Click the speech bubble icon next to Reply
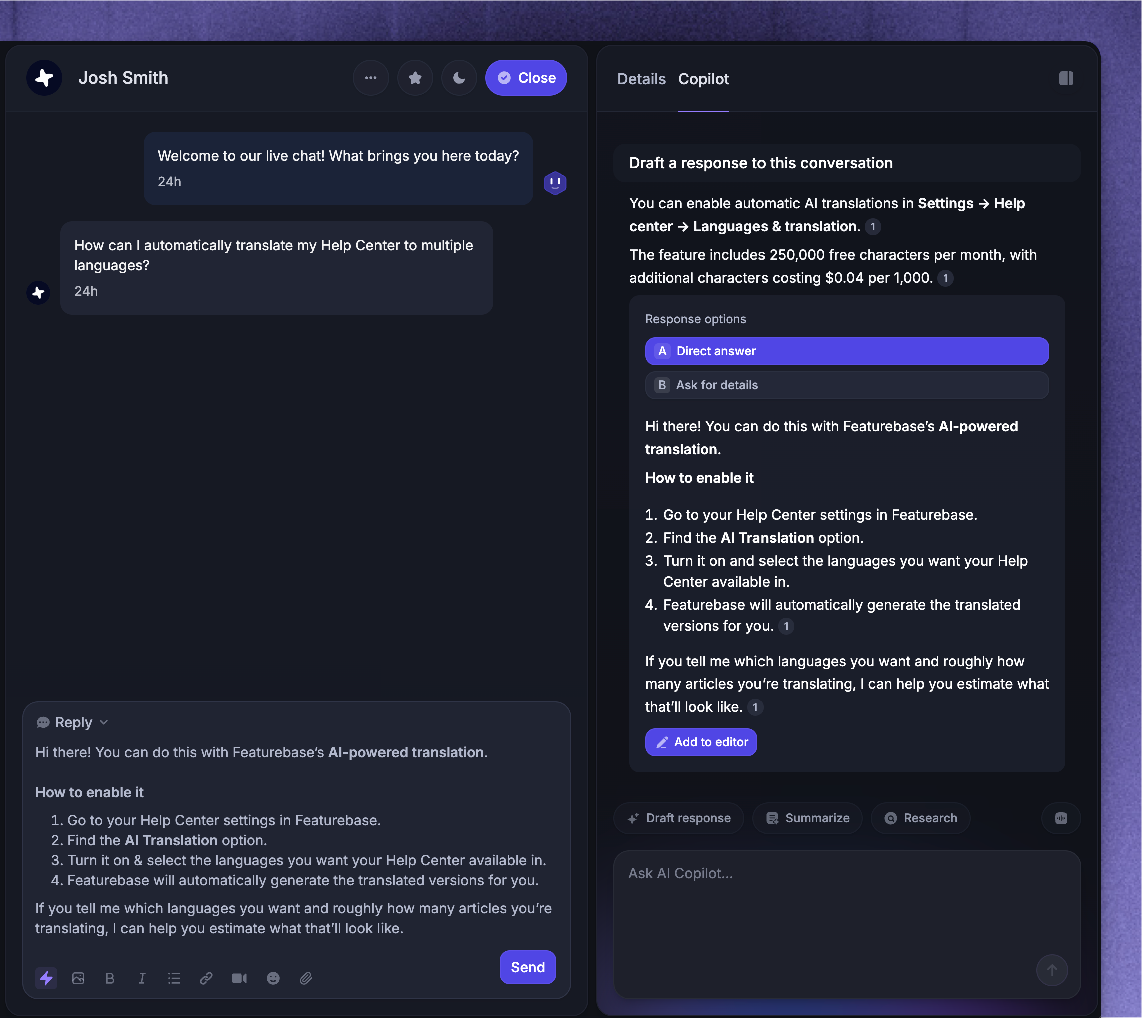 click(43, 723)
